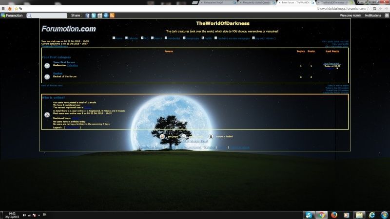The height and width of the screenshot is (219, 390).
Task: Click 'Mark all forums read'
Action: click(x=52, y=86)
